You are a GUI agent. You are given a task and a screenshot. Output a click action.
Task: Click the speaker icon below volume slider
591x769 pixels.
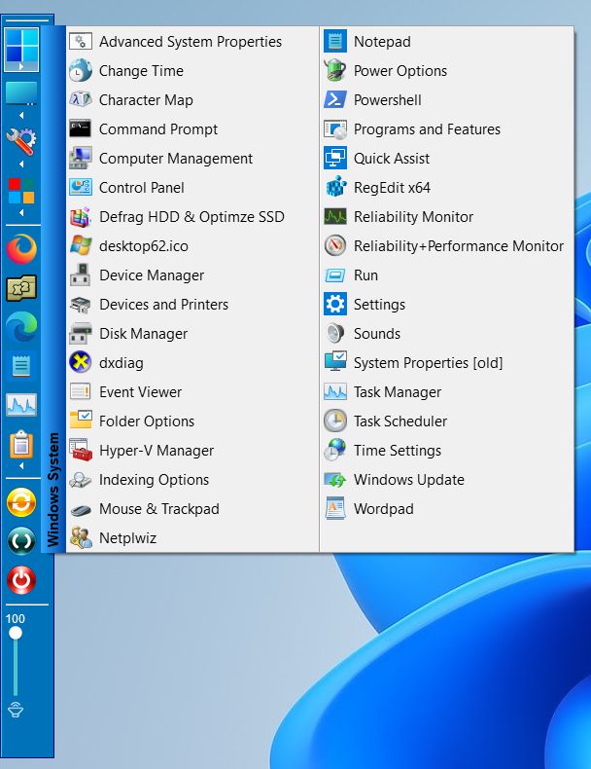click(16, 709)
